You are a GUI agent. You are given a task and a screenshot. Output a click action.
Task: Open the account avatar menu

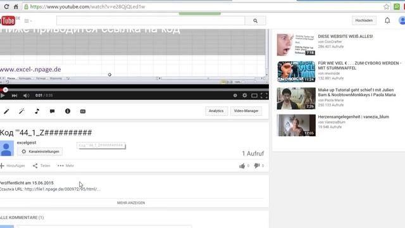402,20
